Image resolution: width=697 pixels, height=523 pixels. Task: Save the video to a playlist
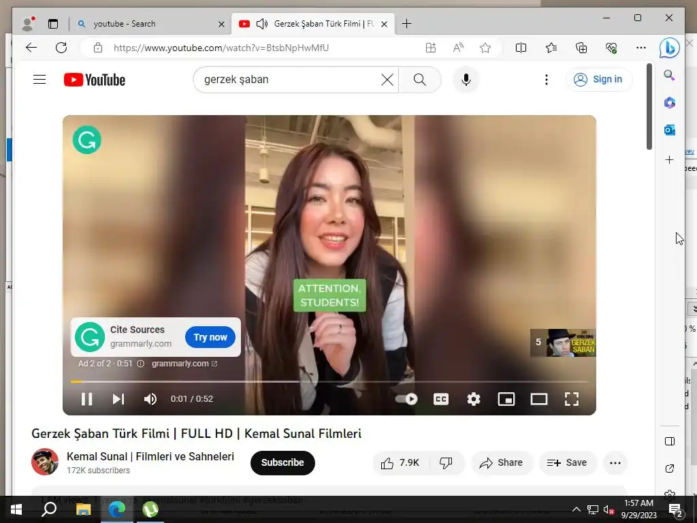(x=567, y=463)
